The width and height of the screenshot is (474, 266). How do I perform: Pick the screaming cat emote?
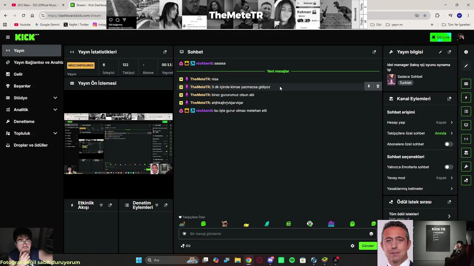tap(224, 224)
